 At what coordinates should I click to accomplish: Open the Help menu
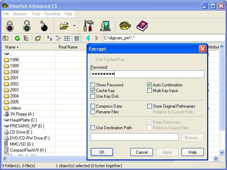pos(68,14)
